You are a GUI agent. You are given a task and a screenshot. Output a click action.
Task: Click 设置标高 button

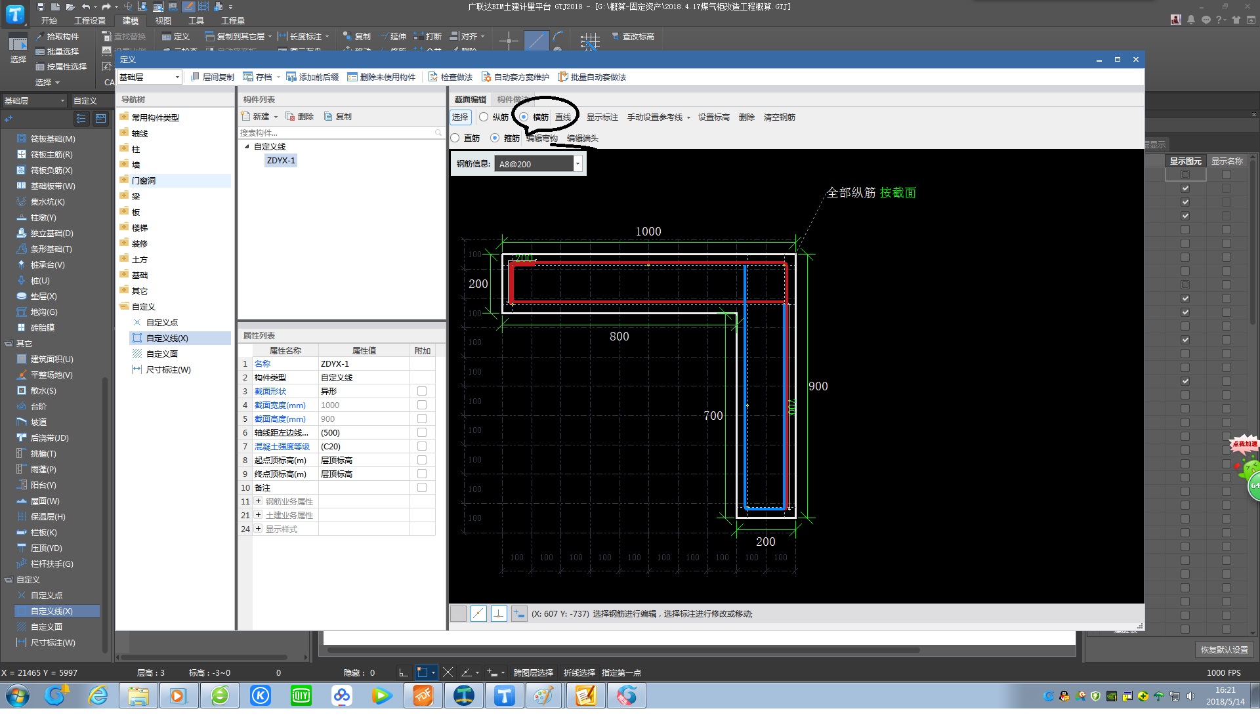pos(714,117)
